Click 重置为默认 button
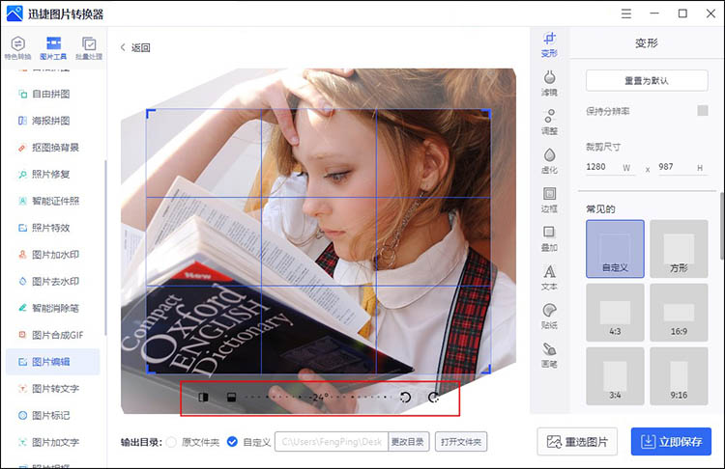 coord(647,81)
